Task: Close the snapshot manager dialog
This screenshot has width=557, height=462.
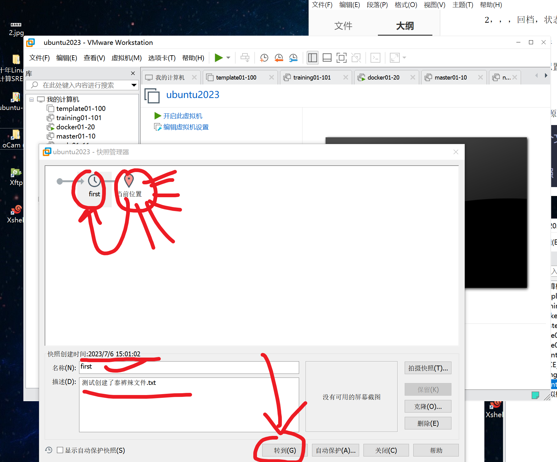Action: (x=456, y=152)
